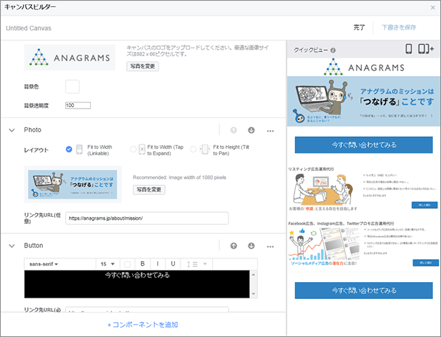
Task: Click the ANAGRAMS logo in preview
Action: coord(364,67)
